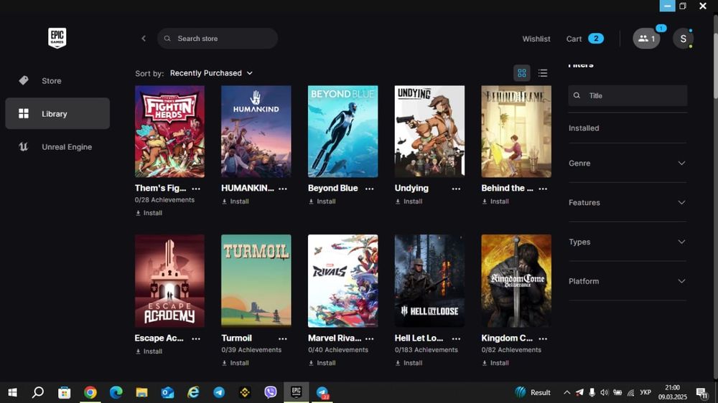Click the Epic Games logo
The image size is (718, 403).
57,38
